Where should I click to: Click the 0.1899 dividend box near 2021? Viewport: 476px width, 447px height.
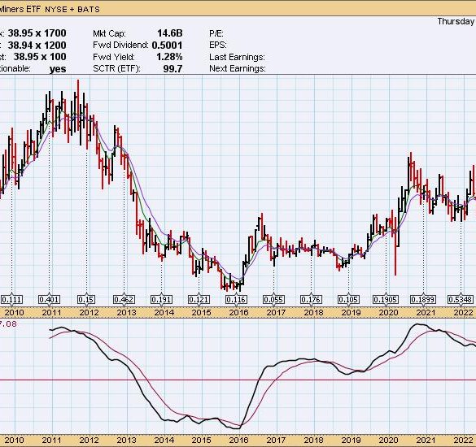(423, 300)
